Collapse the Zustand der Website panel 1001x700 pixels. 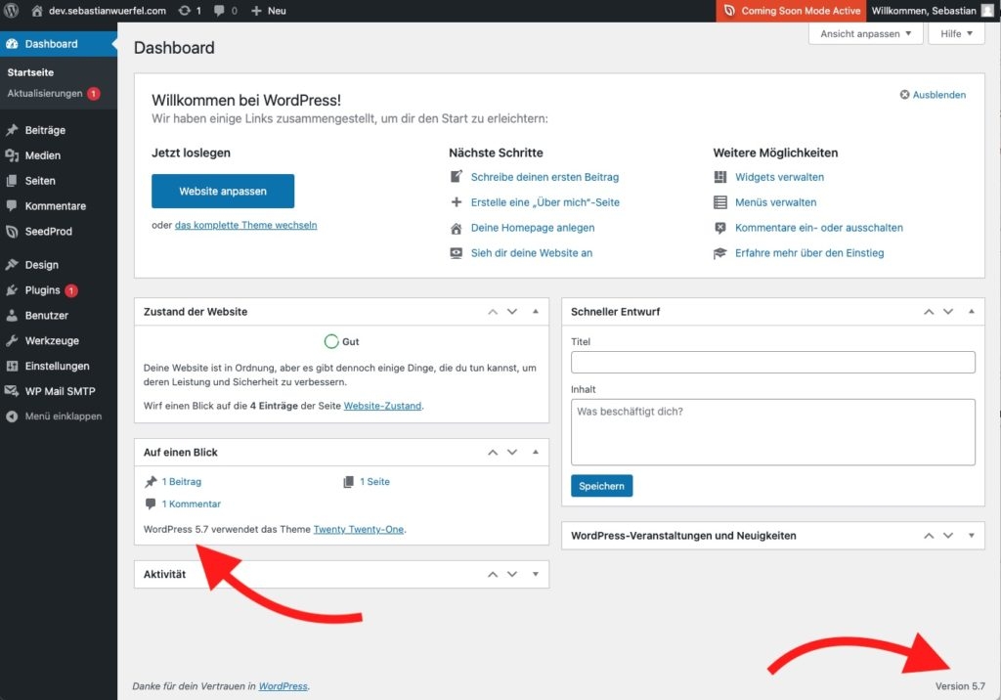pos(536,312)
